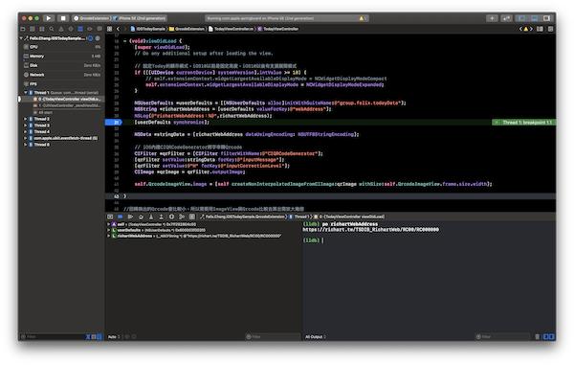
Task: Click the code review arrows button
Action: (x=506, y=18)
